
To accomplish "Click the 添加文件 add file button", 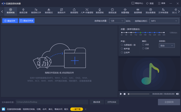I will pyautogui.click(x=10, y=21).
